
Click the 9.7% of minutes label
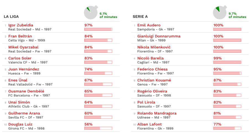click(237, 15)
